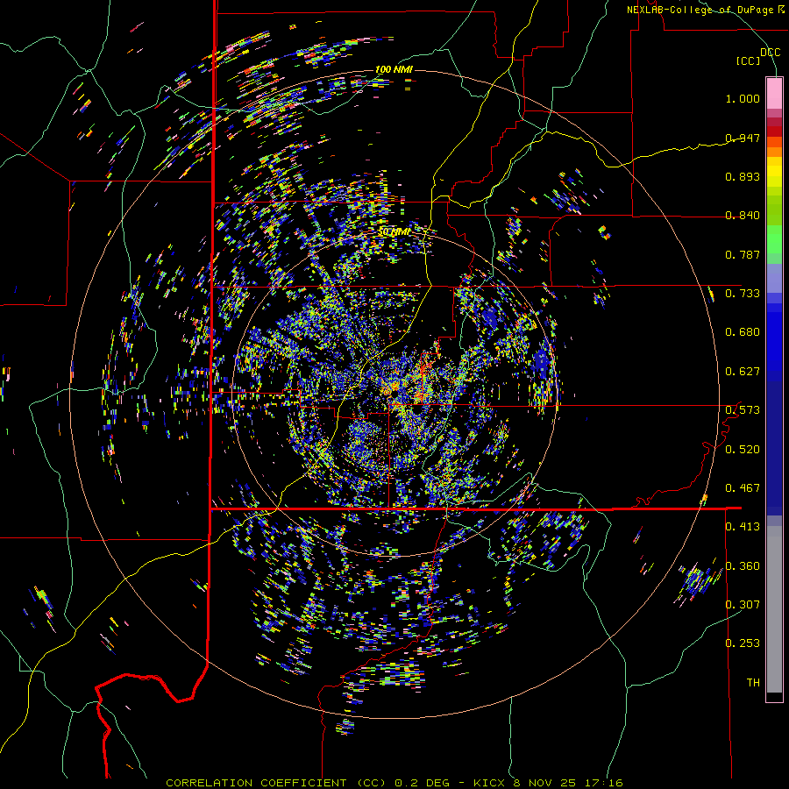This screenshot has height=789, width=789.
Task: Click the 17:16 timestamp in caption
Action: 603,783
